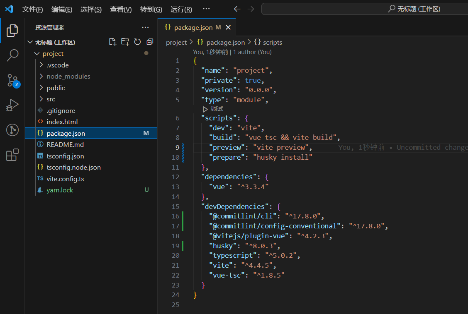
Task: Open the Explorer view in activity bar
Action: pos(12,31)
